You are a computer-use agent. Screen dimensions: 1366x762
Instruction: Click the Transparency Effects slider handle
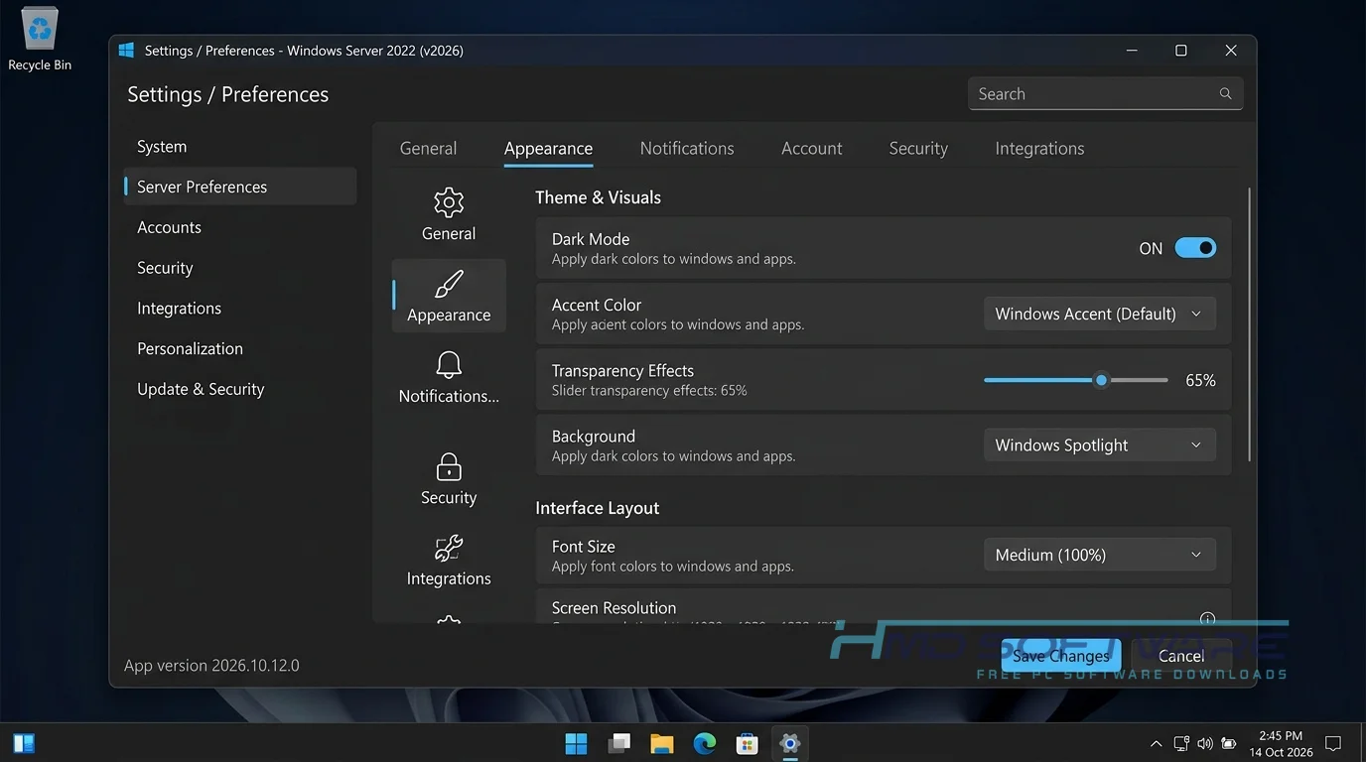(x=1101, y=380)
